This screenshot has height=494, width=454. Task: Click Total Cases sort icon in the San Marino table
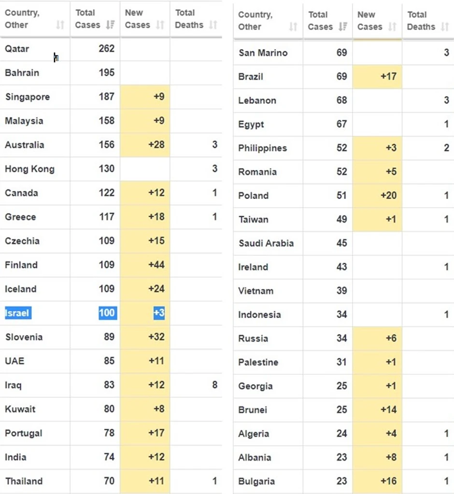click(342, 27)
